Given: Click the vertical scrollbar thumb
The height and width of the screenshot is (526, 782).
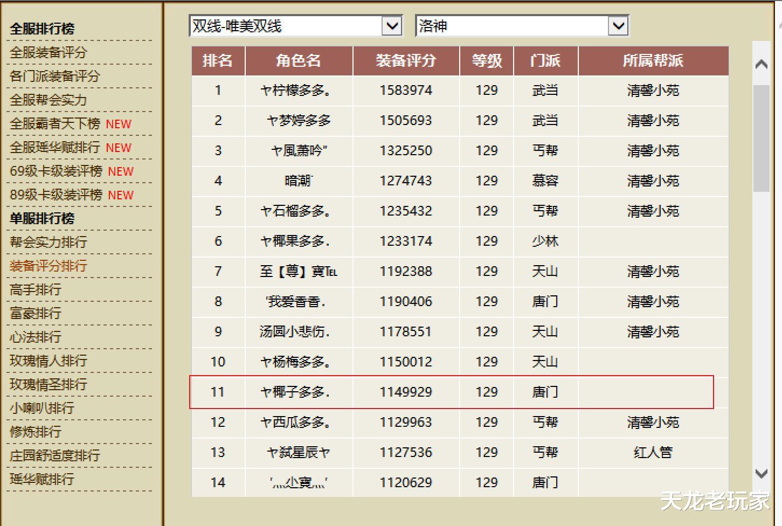Looking at the screenshot, I should (x=762, y=138).
